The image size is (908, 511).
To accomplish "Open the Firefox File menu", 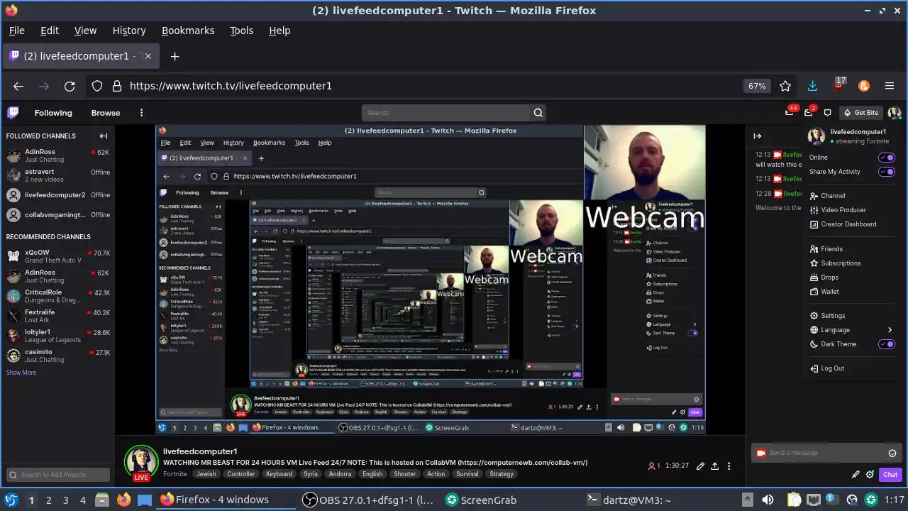I will point(16,31).
